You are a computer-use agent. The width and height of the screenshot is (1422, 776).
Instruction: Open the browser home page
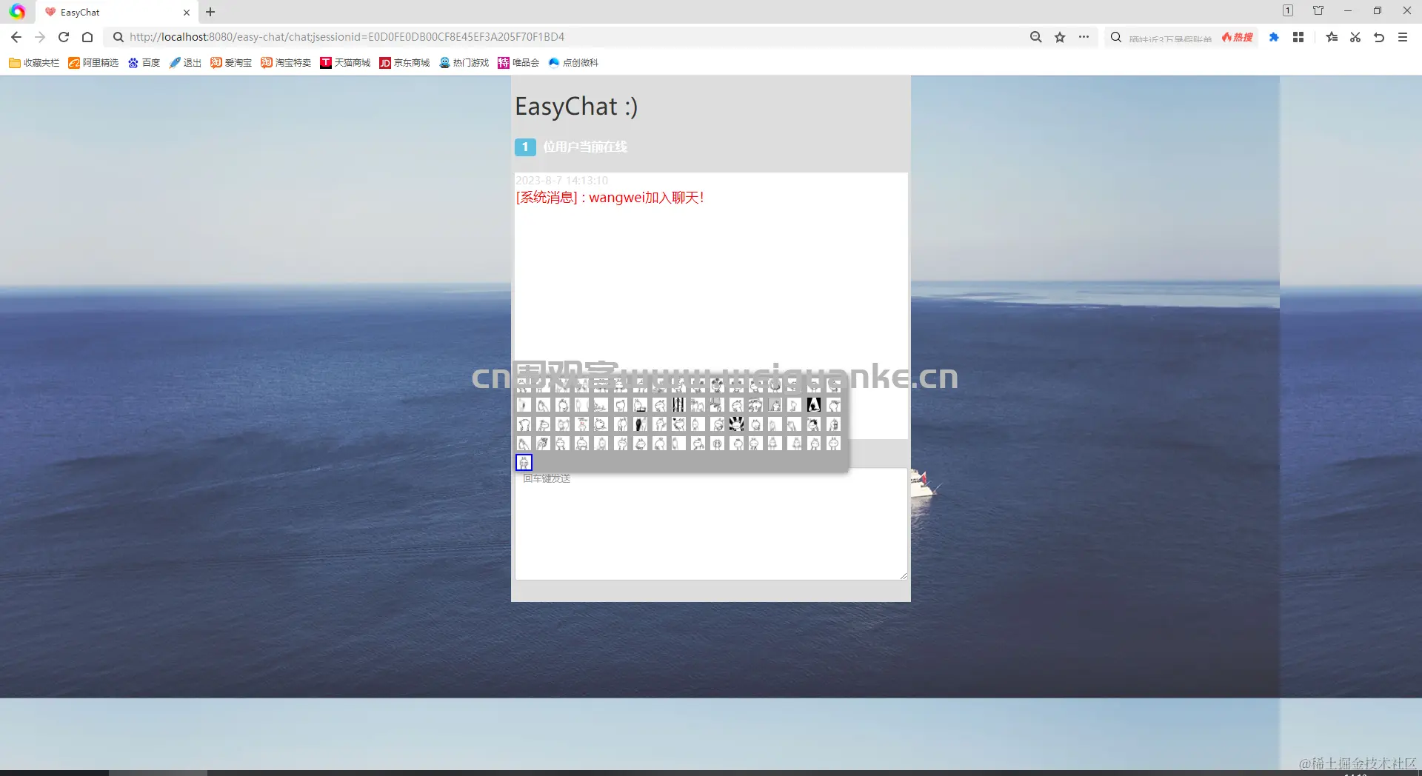pos(87,37)
